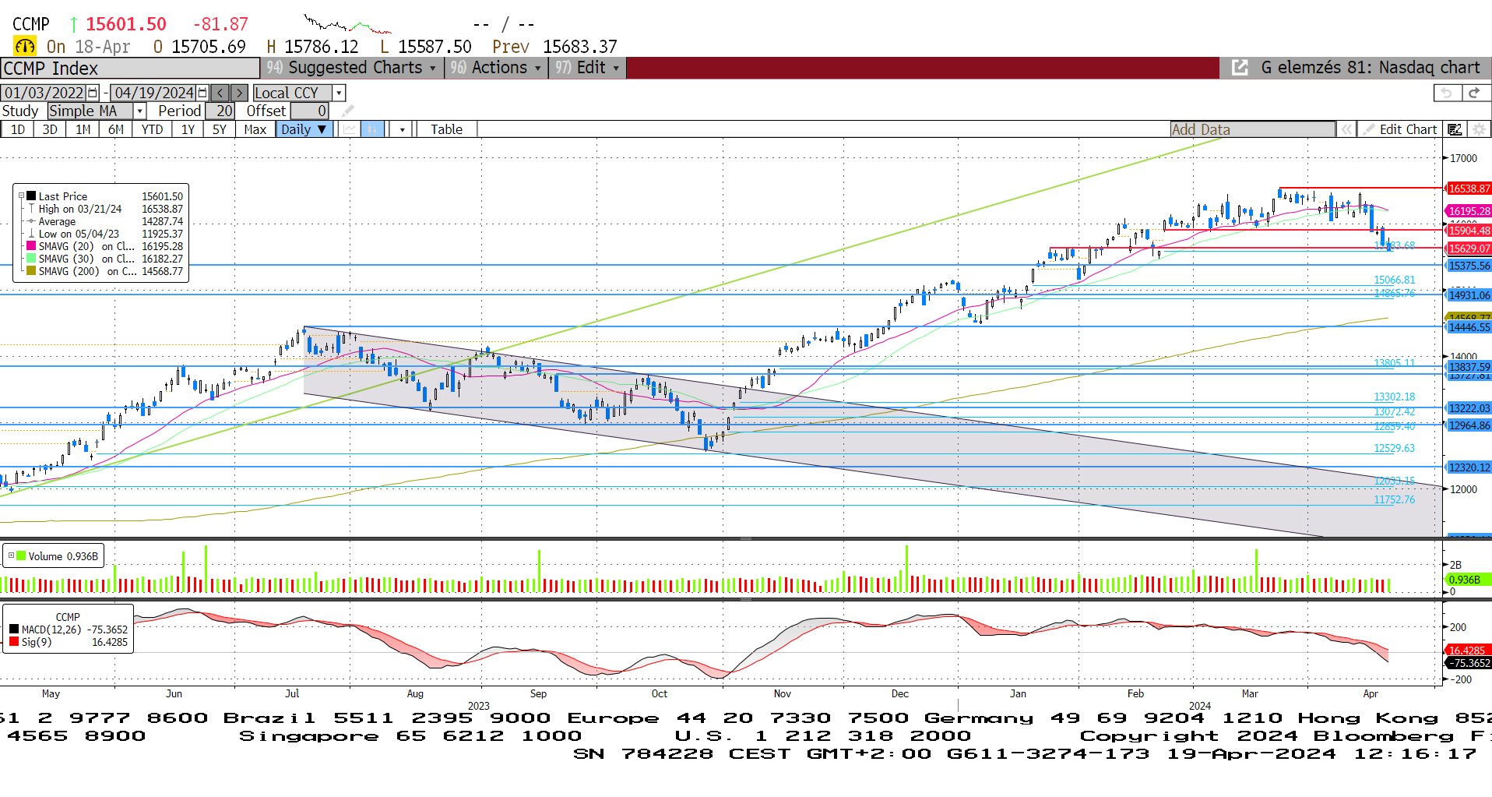Open the start date calendar picker
Screen dimensions: 1492x797
point(93,93)
